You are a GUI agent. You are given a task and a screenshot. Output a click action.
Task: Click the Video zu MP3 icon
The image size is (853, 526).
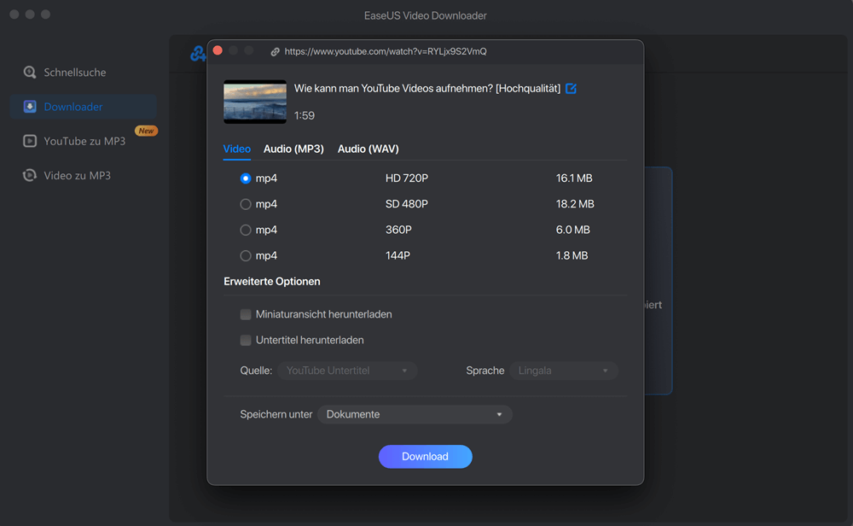coord(30,175)
